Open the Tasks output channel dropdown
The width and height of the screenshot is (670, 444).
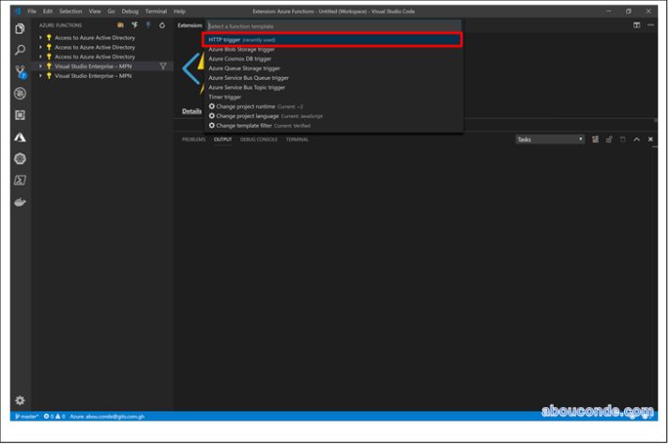[549, 139]
